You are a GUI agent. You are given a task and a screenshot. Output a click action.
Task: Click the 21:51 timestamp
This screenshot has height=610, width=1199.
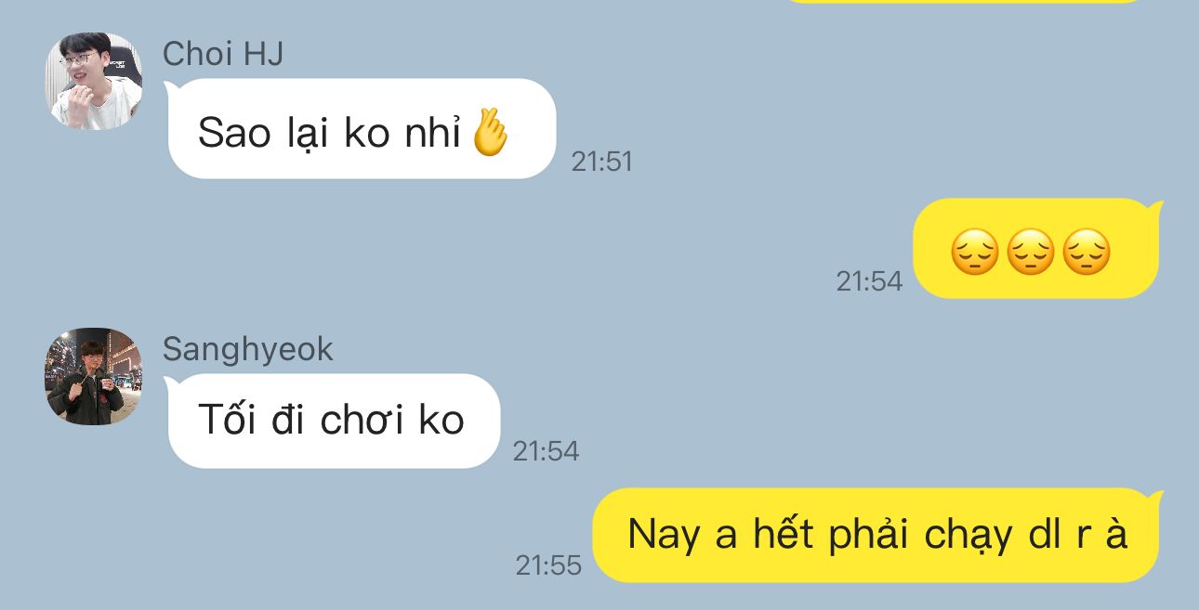601,162
